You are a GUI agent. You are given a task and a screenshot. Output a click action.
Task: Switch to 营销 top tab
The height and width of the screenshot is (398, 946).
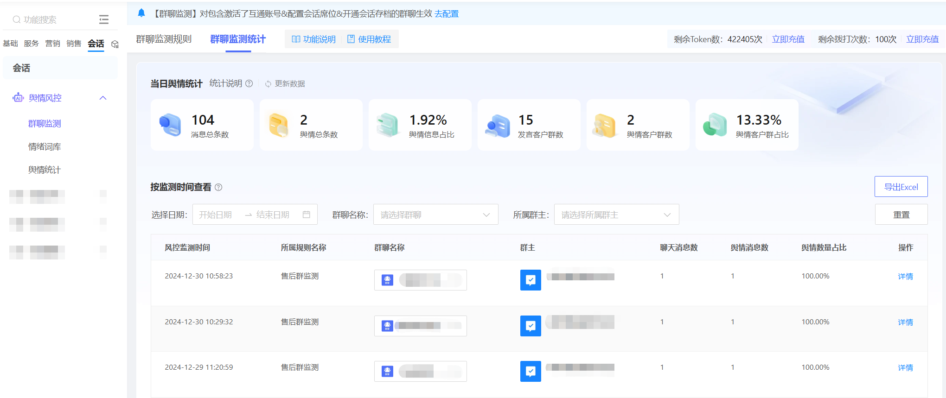pos(52,44)
